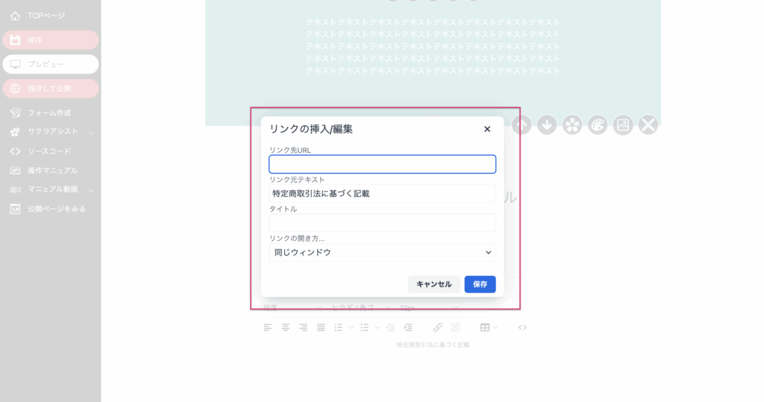
Task: Click the image insert icon
Action: [x=623, y=125]
